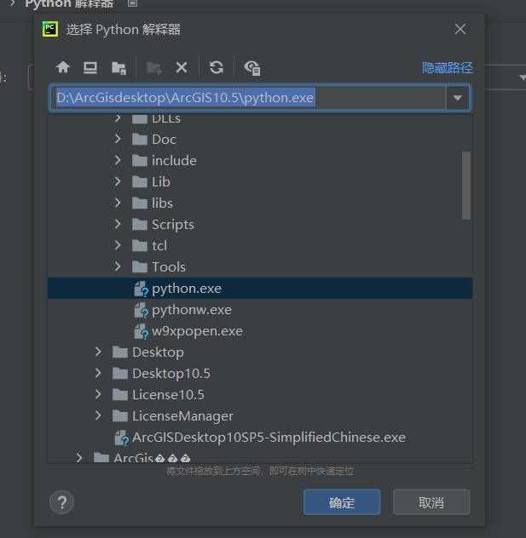Image resolution: width=526 pixels, height=538 pixels.
Task: Open help with the question mark button
Action: coord(62,502)
